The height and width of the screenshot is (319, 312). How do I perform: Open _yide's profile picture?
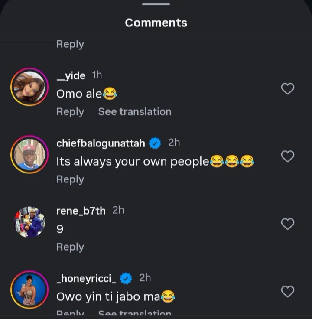29,87
